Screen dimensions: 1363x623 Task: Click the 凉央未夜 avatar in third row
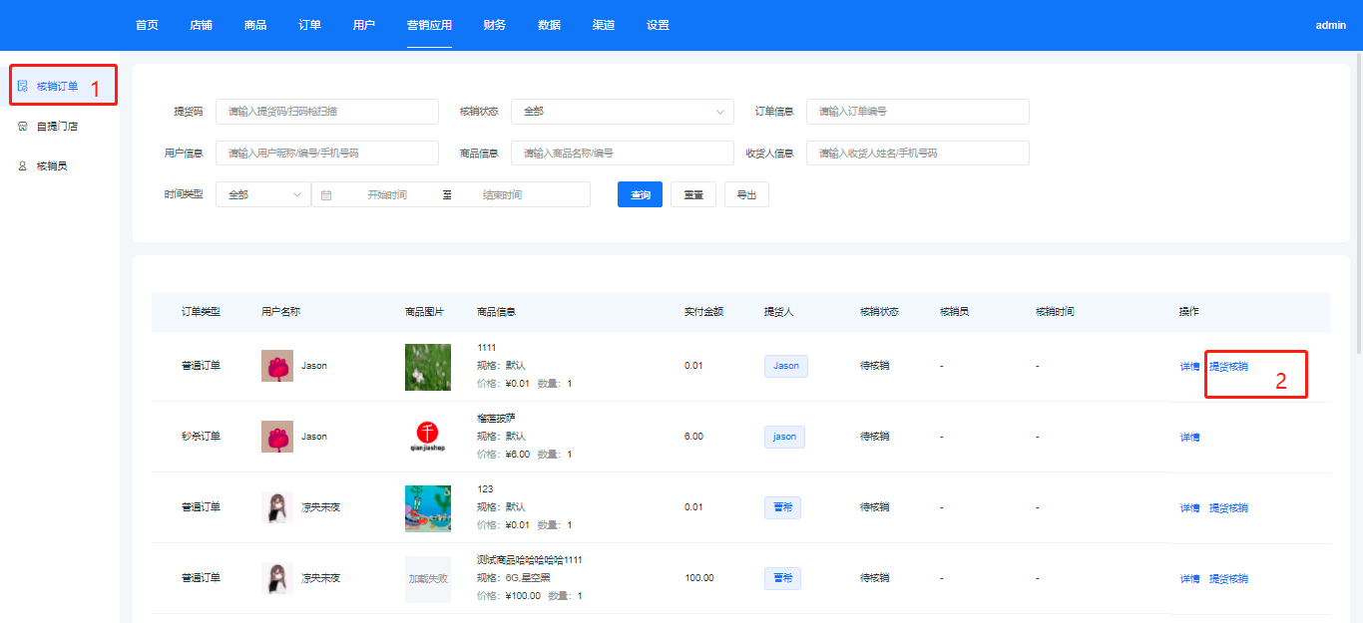pyautogui.click(x=277, y=507)
